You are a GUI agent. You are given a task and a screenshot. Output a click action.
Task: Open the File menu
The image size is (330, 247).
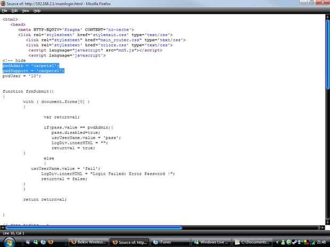click(x=4, y=11)
